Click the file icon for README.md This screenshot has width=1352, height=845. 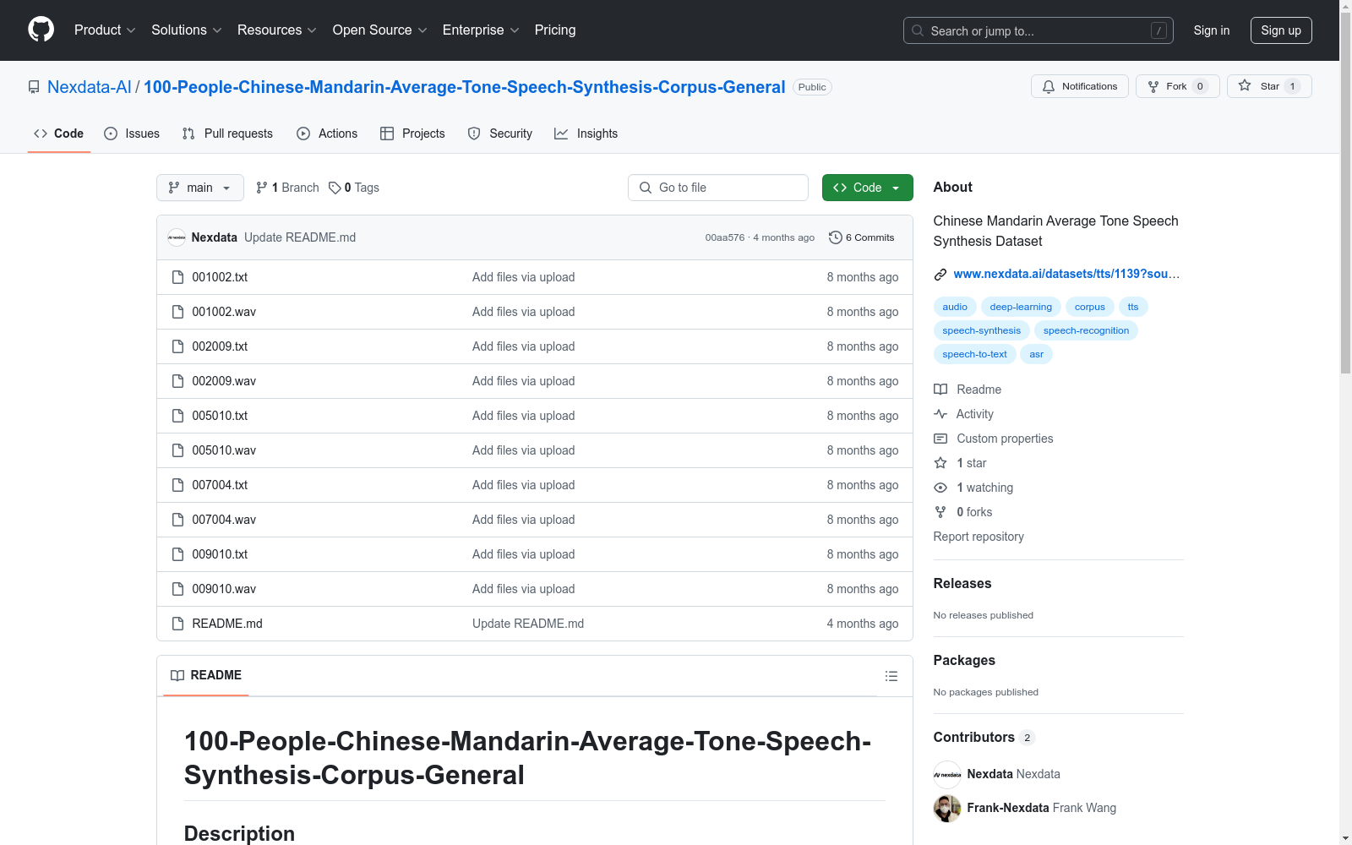coord(177,624)
